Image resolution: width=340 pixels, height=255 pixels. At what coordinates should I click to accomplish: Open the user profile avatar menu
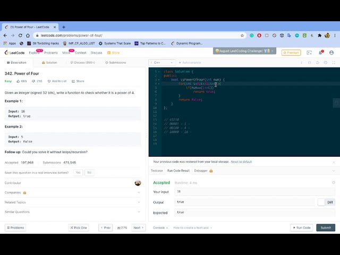point(331,53)
